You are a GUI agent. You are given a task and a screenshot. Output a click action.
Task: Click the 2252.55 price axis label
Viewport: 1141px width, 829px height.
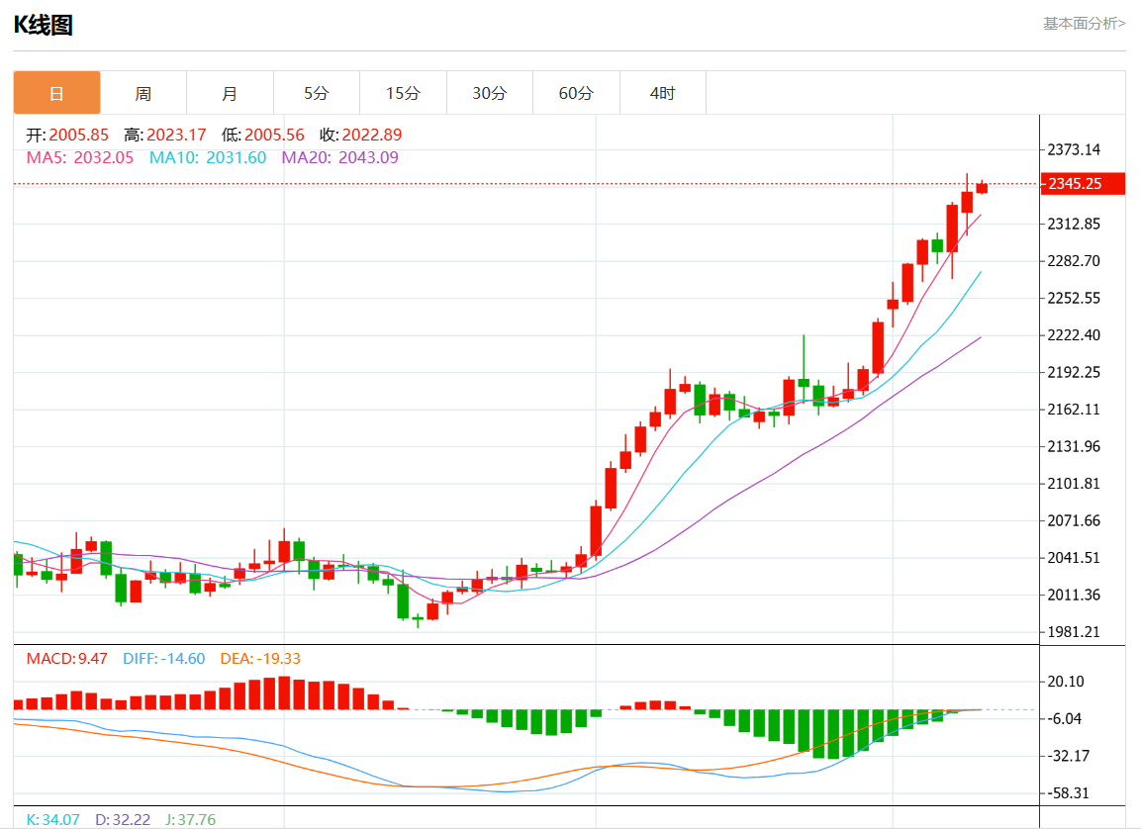pyautogui.click(x=1074, y=298)
